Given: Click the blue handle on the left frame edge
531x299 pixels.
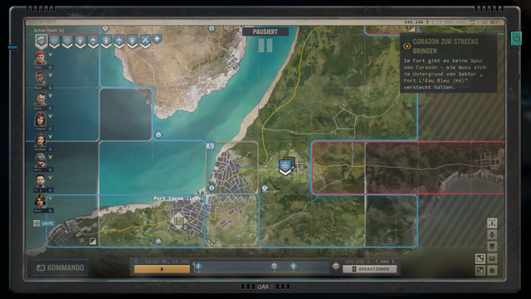Looking at the screenshot, I should 12,47.
